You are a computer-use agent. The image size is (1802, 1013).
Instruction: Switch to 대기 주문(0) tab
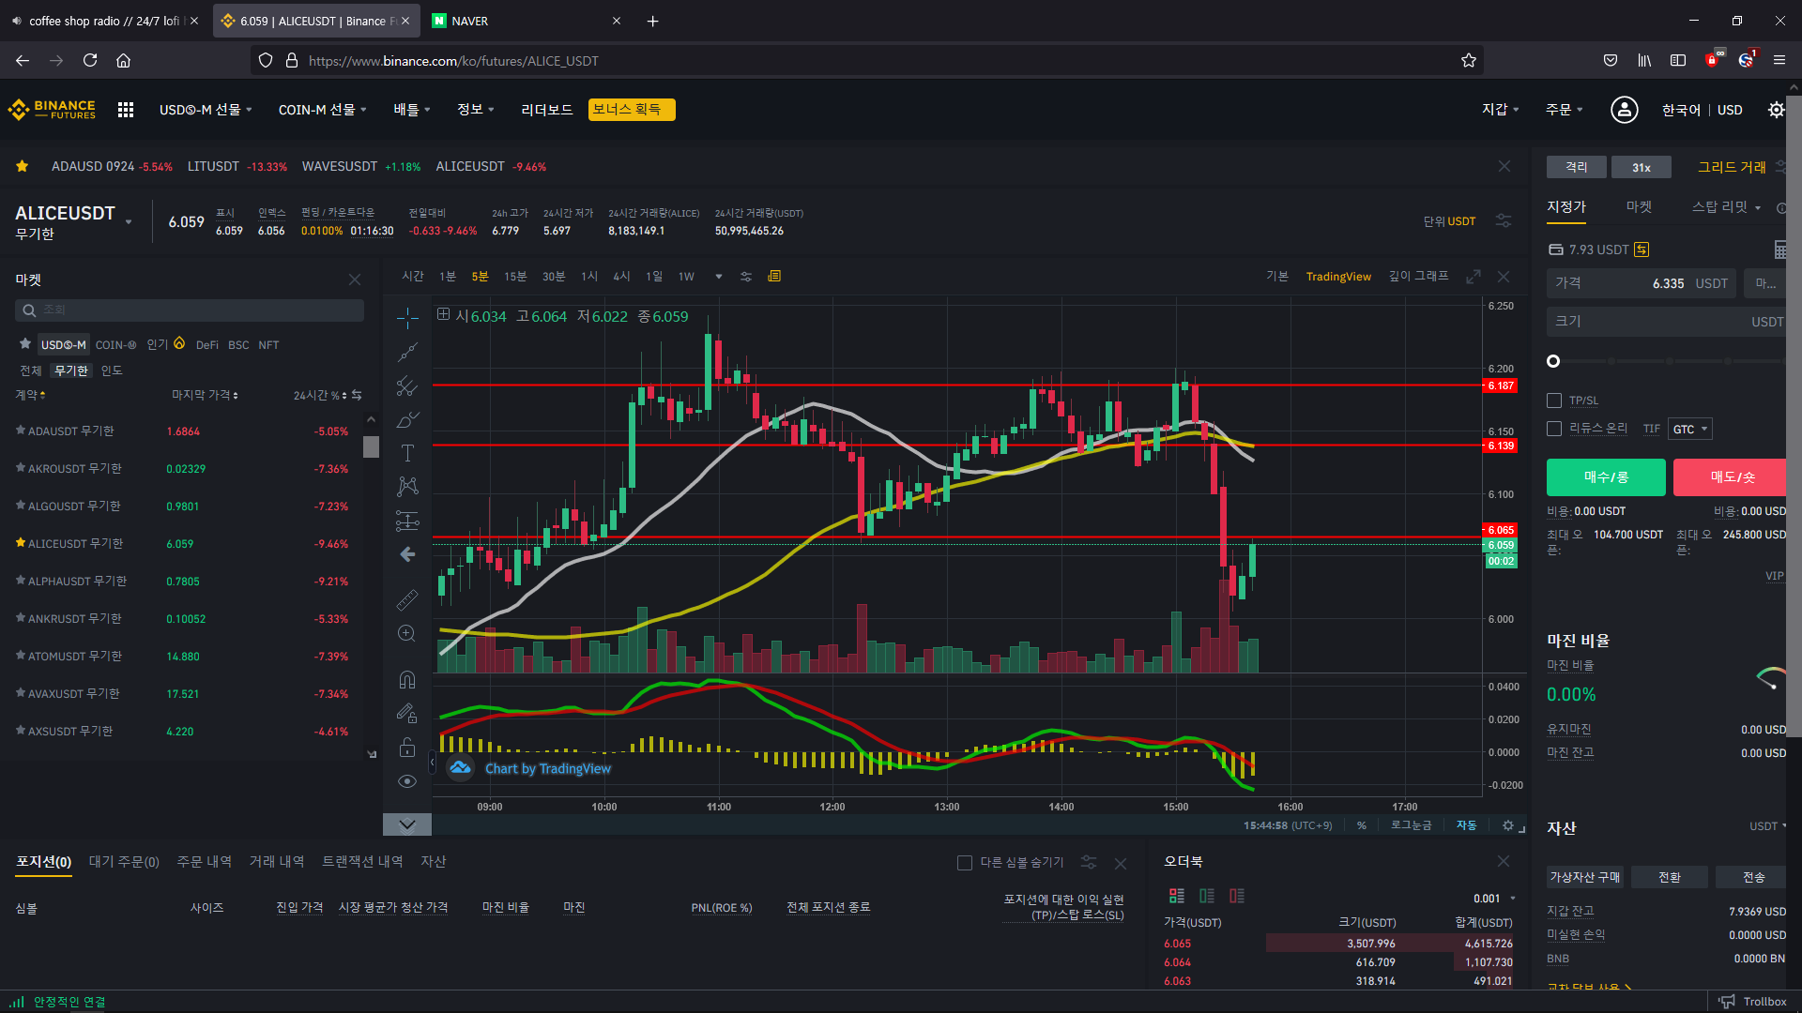124,862
